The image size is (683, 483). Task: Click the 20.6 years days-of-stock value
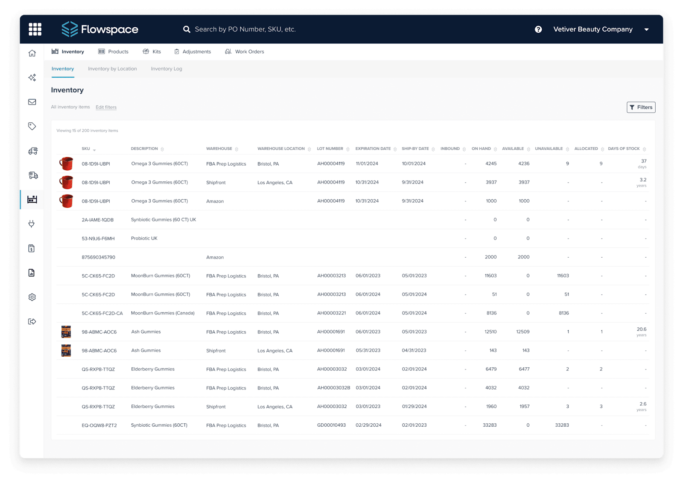click(641, 332)
